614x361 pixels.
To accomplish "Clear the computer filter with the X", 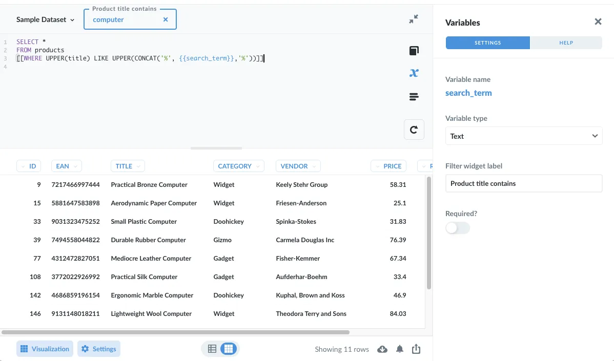I will (x=166, y=19).
